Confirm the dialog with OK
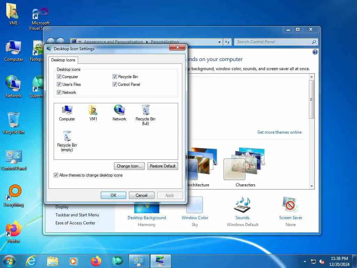357x268 pixels. point(113,195)
